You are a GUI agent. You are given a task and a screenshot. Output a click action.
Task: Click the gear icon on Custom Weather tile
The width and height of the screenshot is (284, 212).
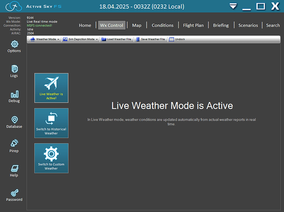[51, 154]
